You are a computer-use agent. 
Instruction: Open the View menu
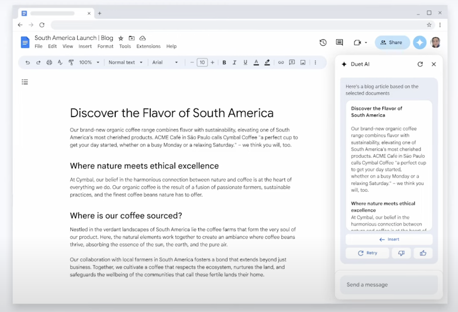tap(68, 46)
